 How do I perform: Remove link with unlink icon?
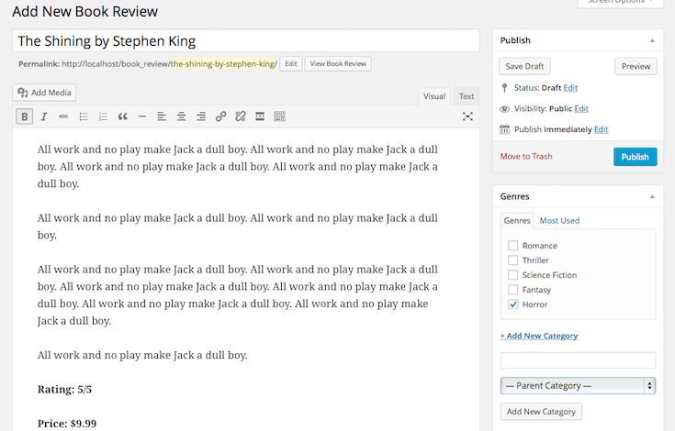coord(241,116)
